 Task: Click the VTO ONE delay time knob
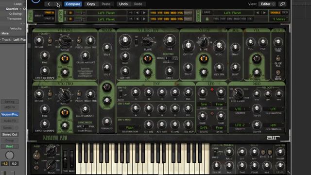pyautogui.click(x=90, y=40)
